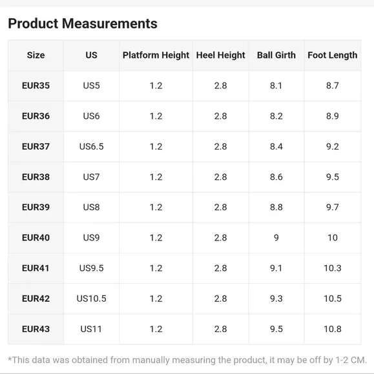Click the Product Measurements heading

[83, 23]
